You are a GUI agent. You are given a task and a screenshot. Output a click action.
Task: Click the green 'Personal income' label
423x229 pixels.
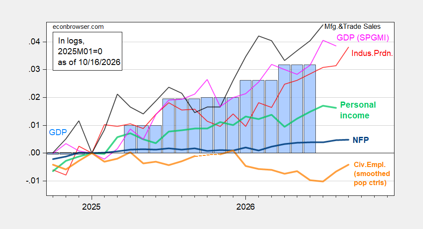tap(358, 110)
